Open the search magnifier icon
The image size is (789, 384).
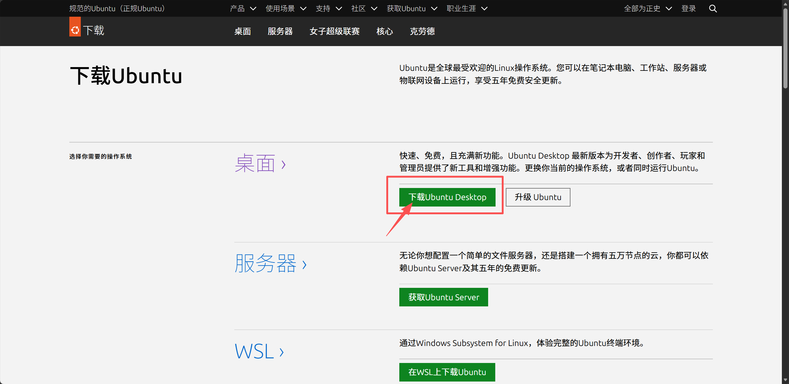pos(713,8)
